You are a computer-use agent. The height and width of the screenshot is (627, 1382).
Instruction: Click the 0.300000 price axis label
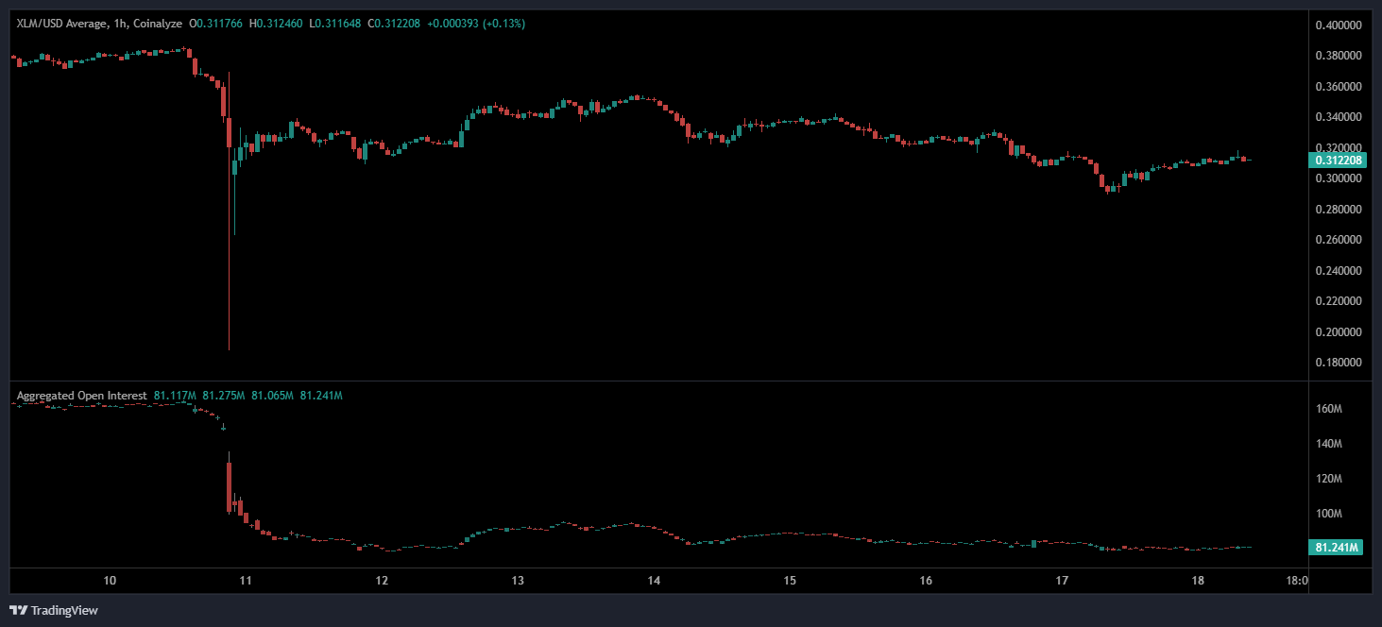(x=1339, y=178)
